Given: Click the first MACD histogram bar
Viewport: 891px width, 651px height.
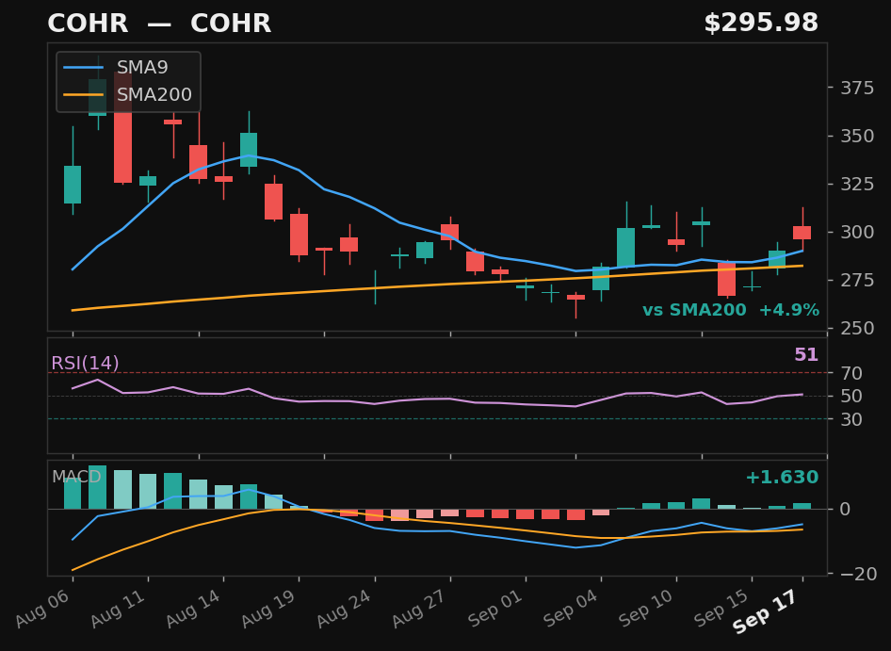Looking at the screenshot, I should coord(73,493).
